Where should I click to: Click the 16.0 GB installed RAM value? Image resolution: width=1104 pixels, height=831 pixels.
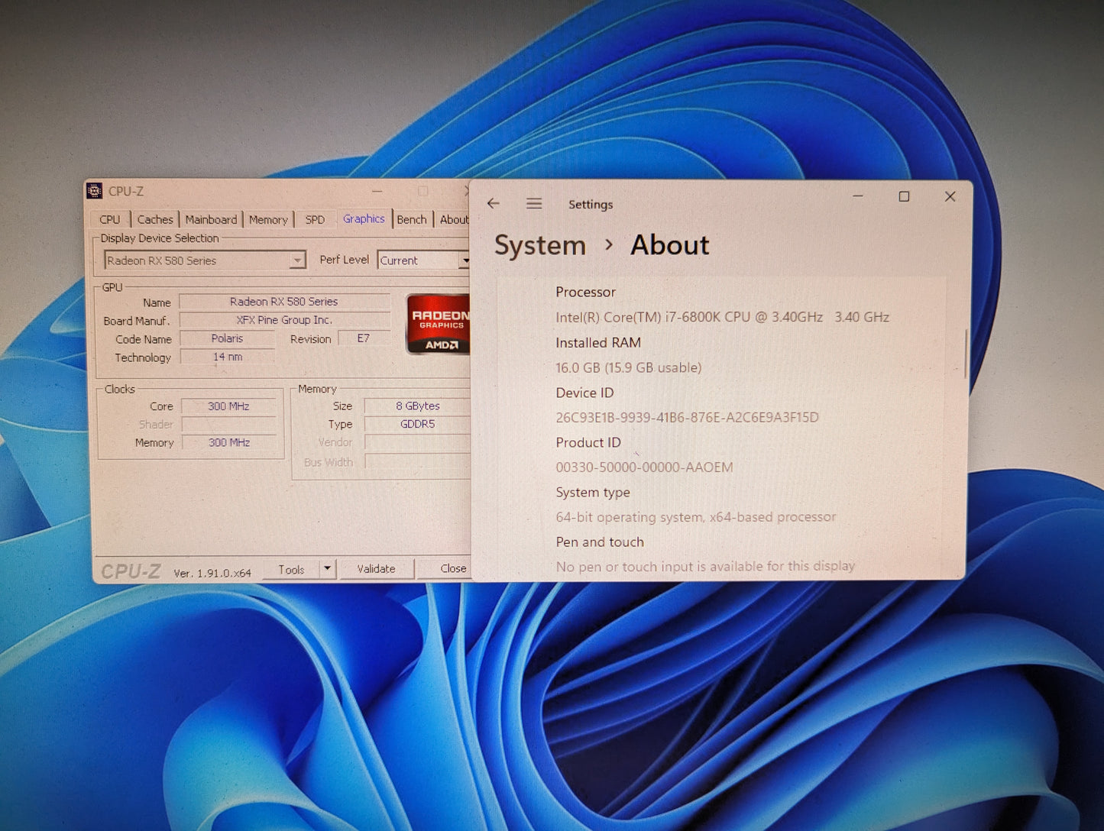(628, 367)
